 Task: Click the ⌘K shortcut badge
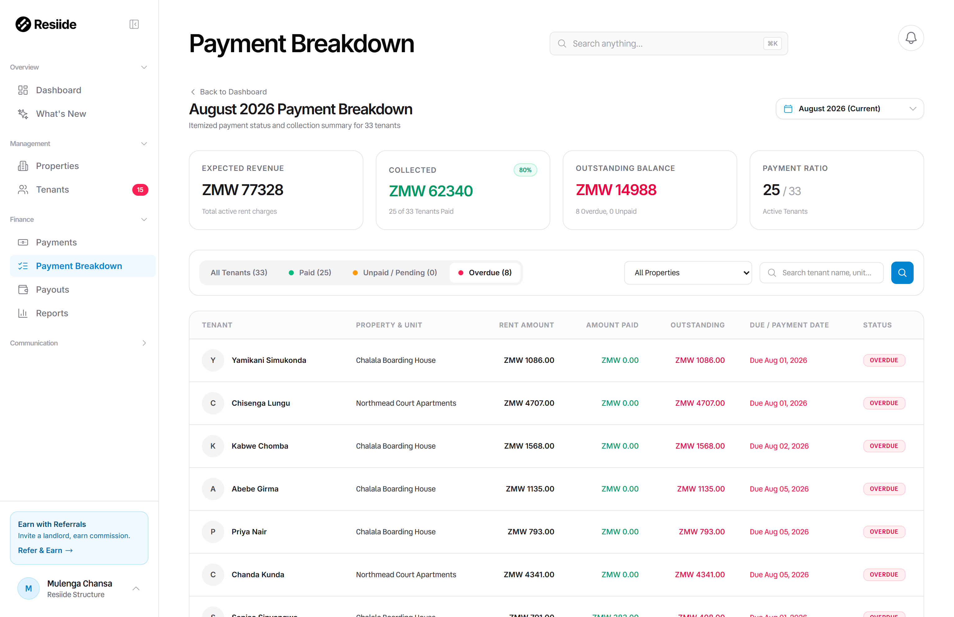pos(772,44)
